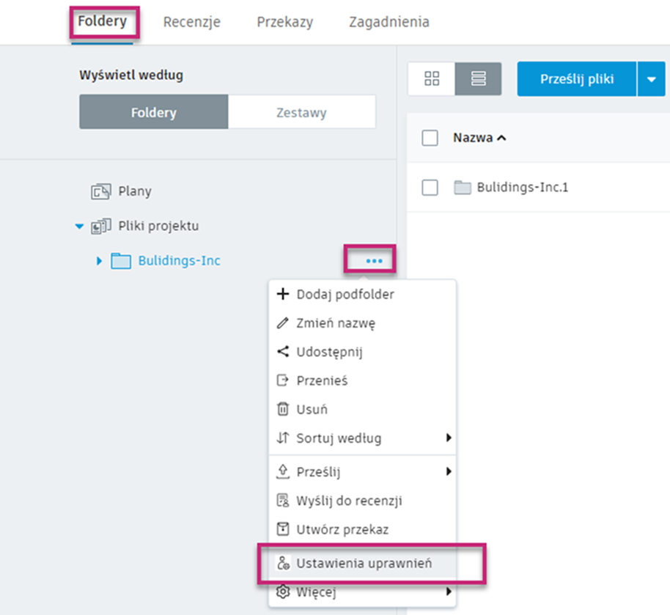Click the Przenieś move icon
670x615 pixels.
(283, 381)
